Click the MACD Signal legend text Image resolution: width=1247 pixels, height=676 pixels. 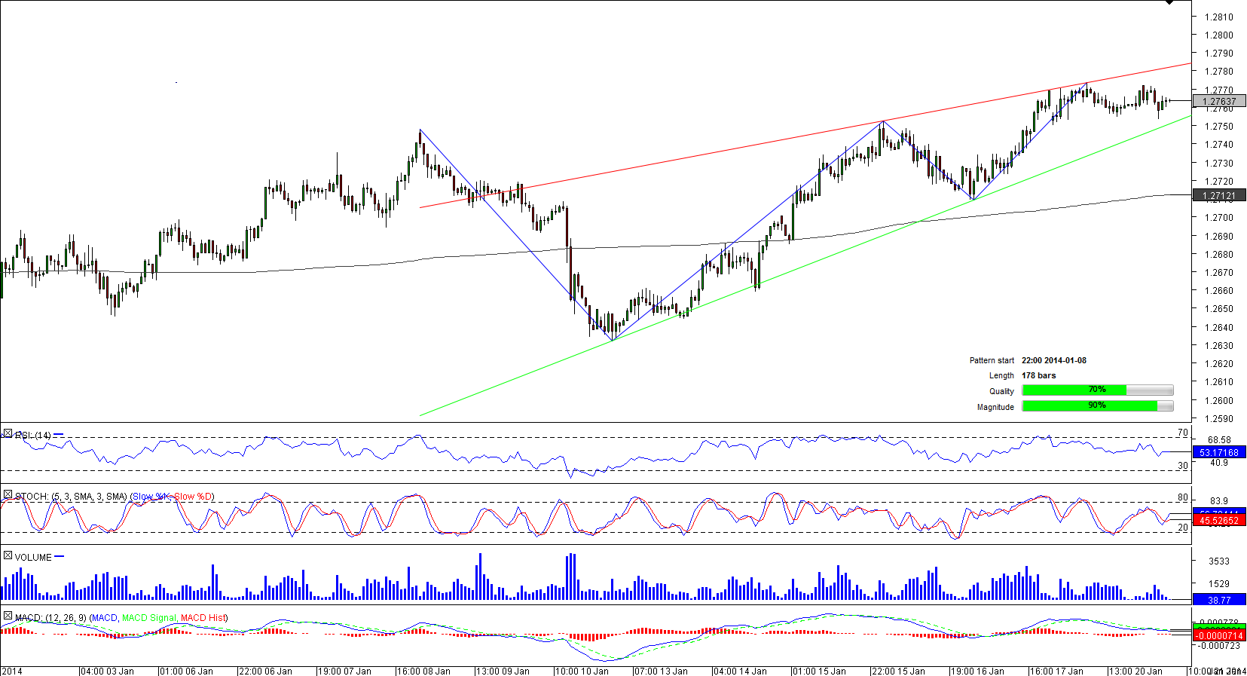(x=149, y=618)
